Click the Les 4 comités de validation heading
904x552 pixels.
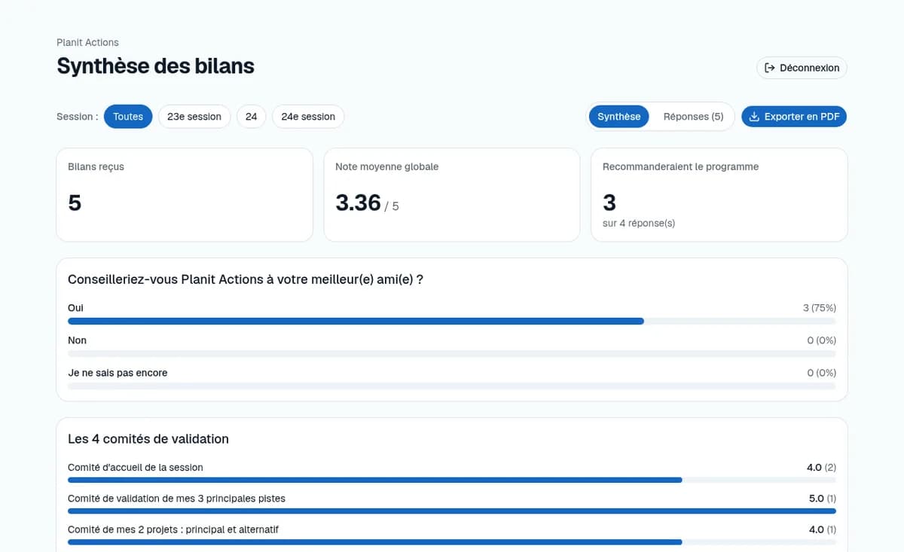148,439
